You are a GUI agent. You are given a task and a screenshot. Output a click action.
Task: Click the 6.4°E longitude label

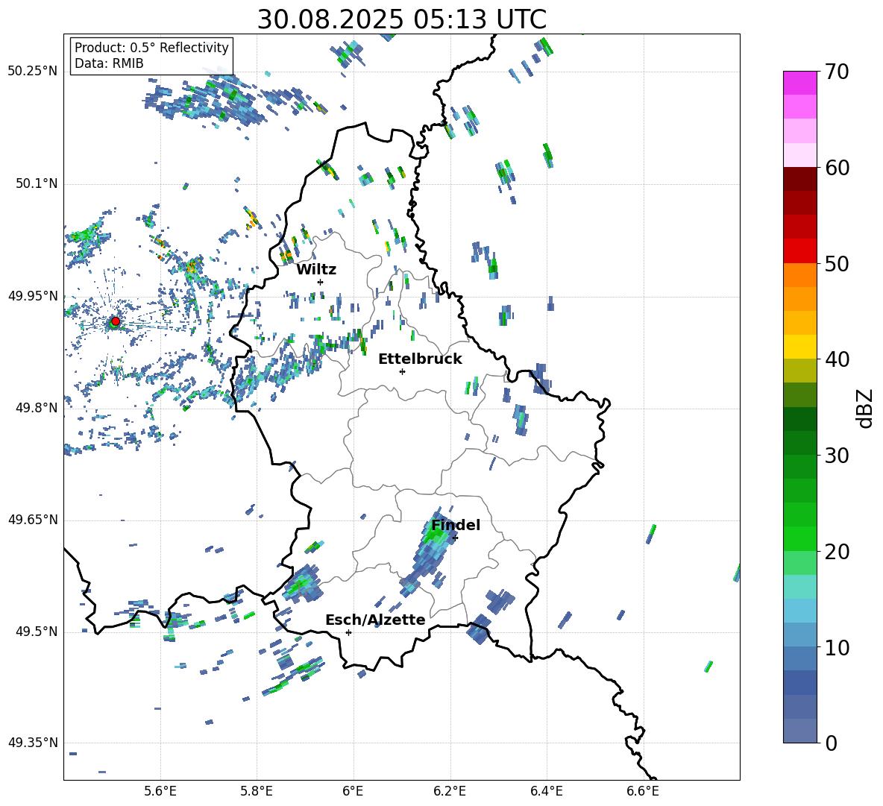coord(546,791)
